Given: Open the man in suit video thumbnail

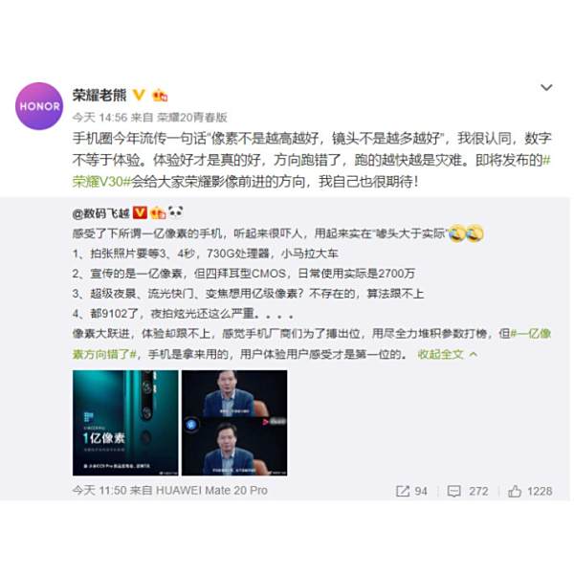Looking at the screenshot, I should [x=234, y=423].
